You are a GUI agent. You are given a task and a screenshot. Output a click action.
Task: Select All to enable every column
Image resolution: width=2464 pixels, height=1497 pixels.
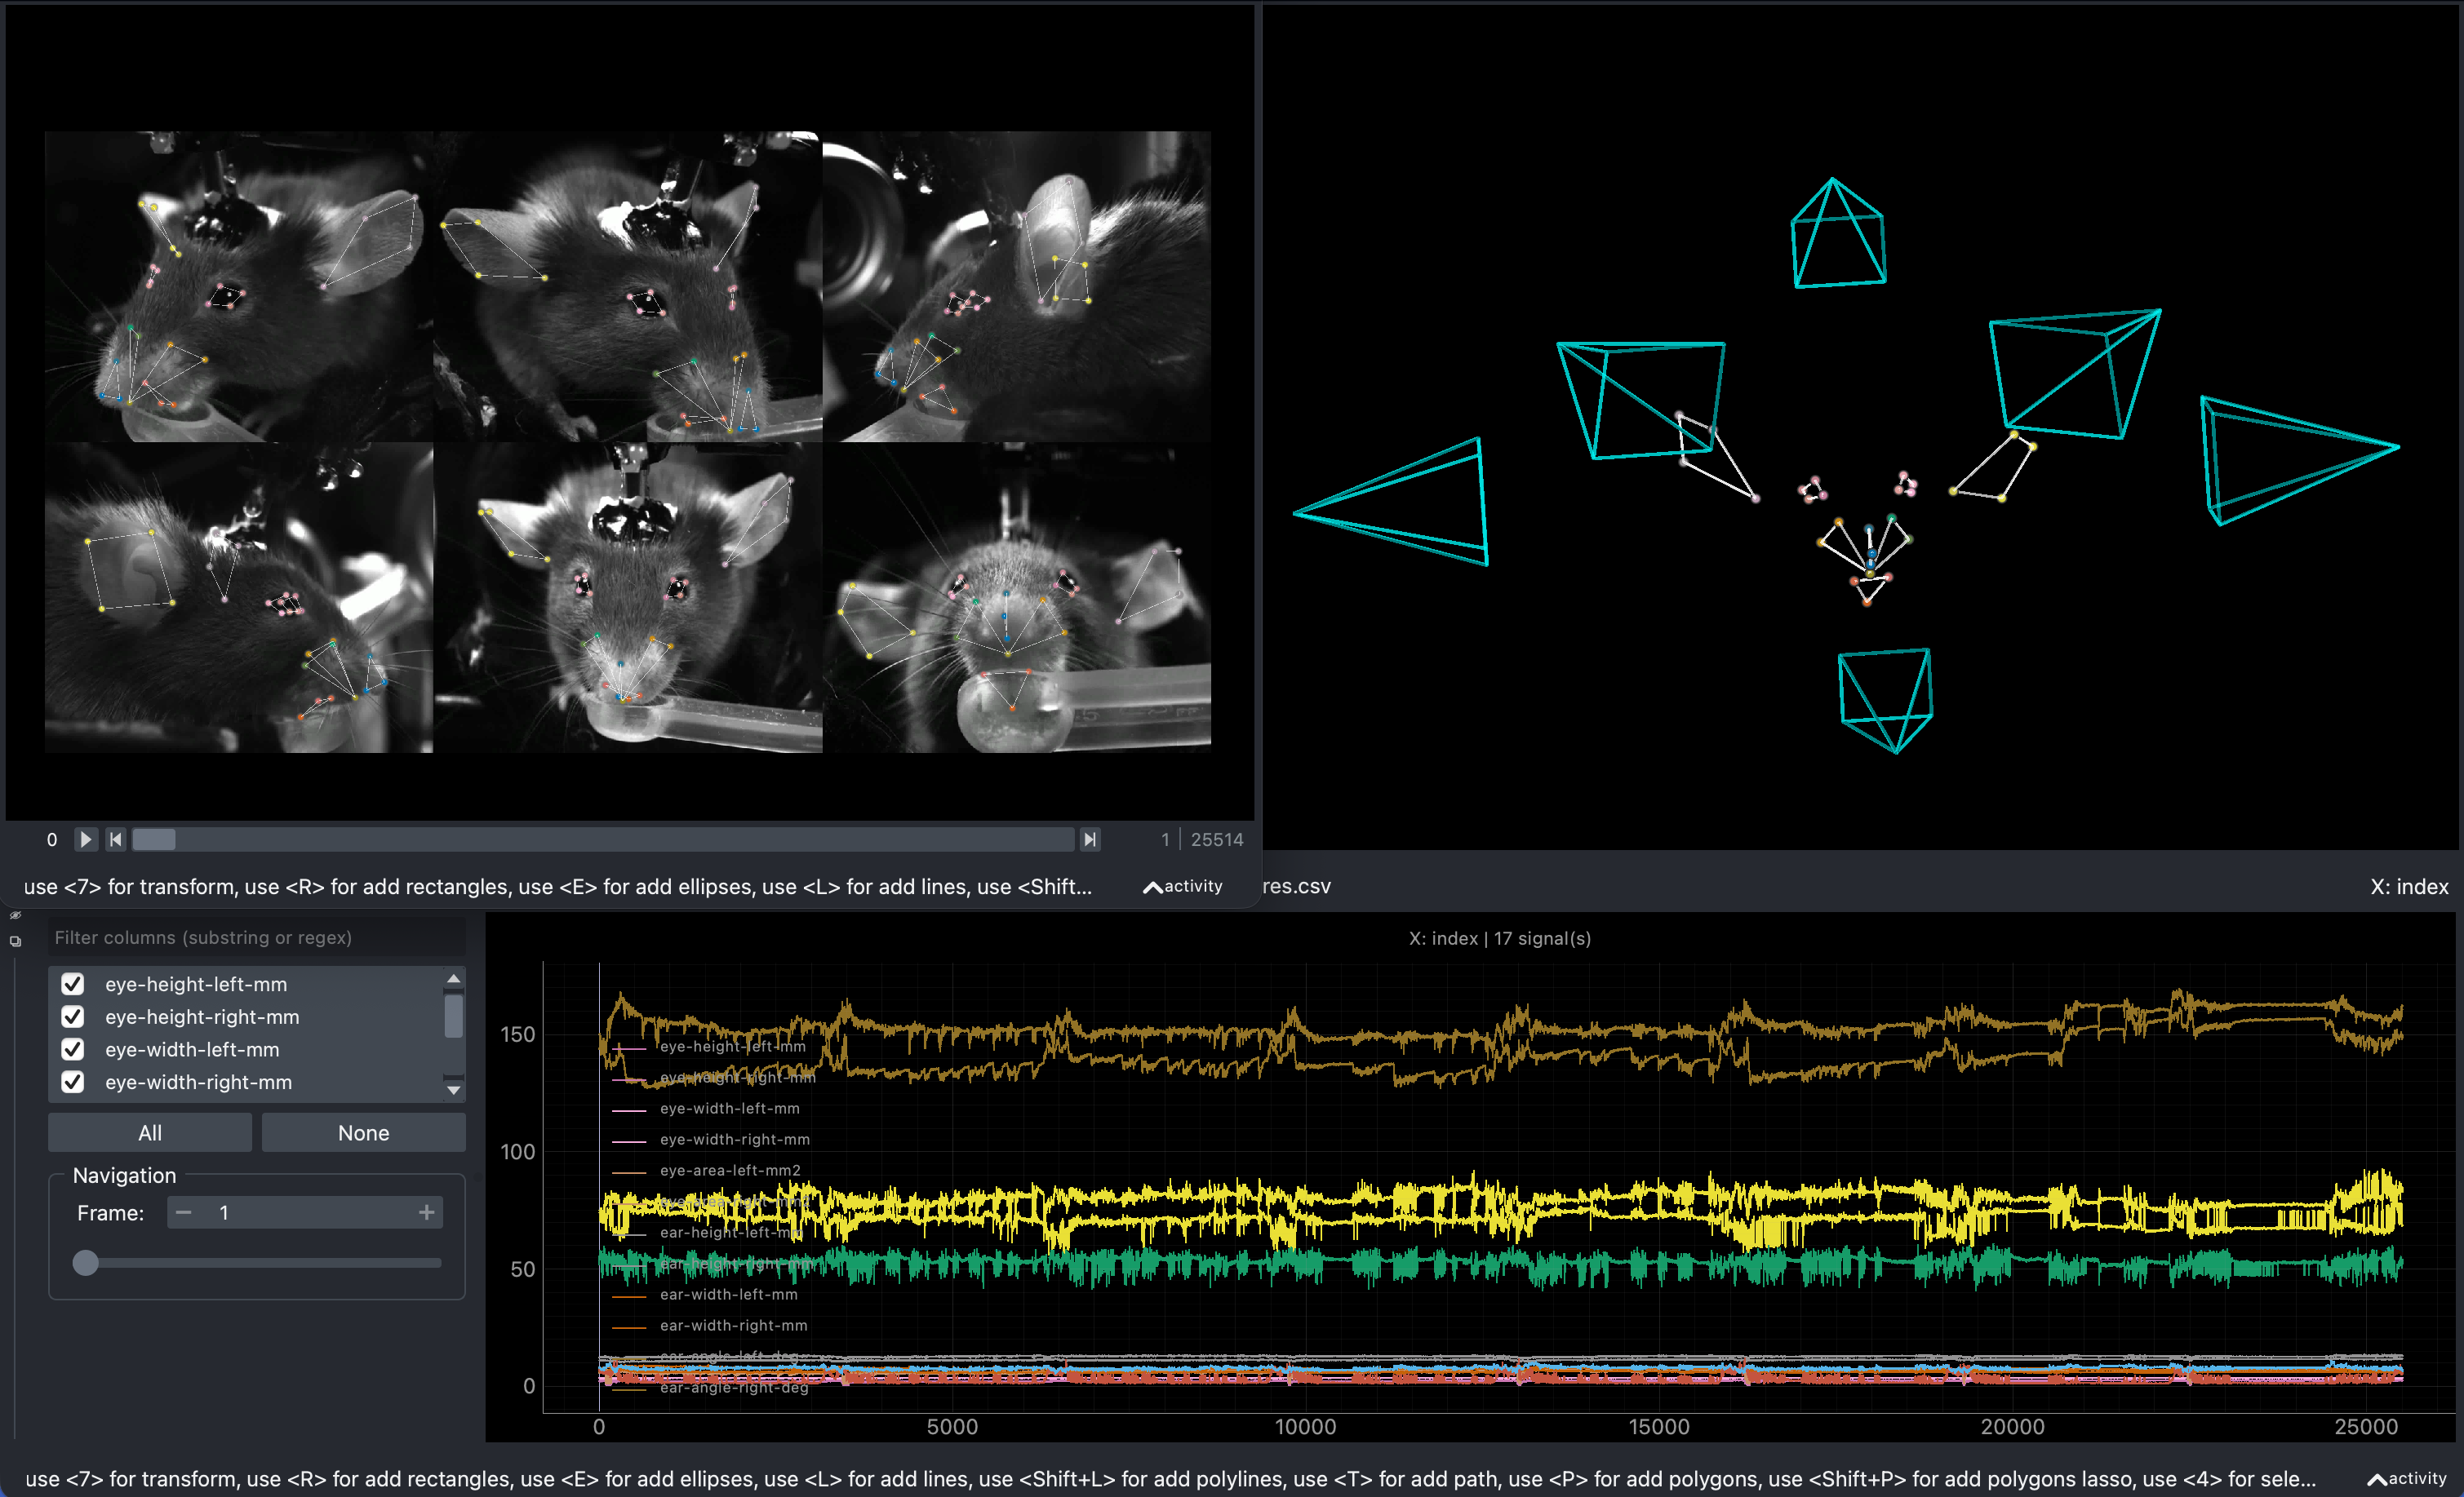[149, 1132]
